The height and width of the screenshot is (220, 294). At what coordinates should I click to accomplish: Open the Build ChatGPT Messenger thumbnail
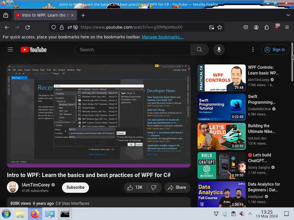click(222, 166)
